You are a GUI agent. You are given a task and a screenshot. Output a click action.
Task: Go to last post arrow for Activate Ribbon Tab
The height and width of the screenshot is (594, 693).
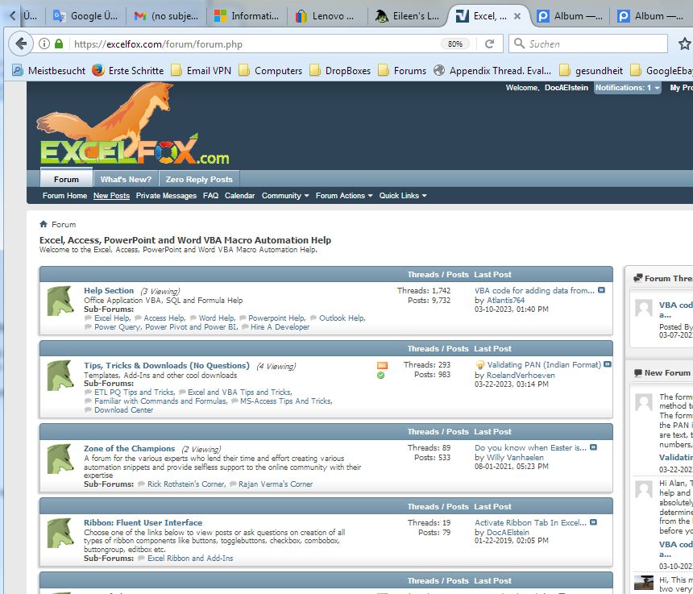tap(594, 522)
